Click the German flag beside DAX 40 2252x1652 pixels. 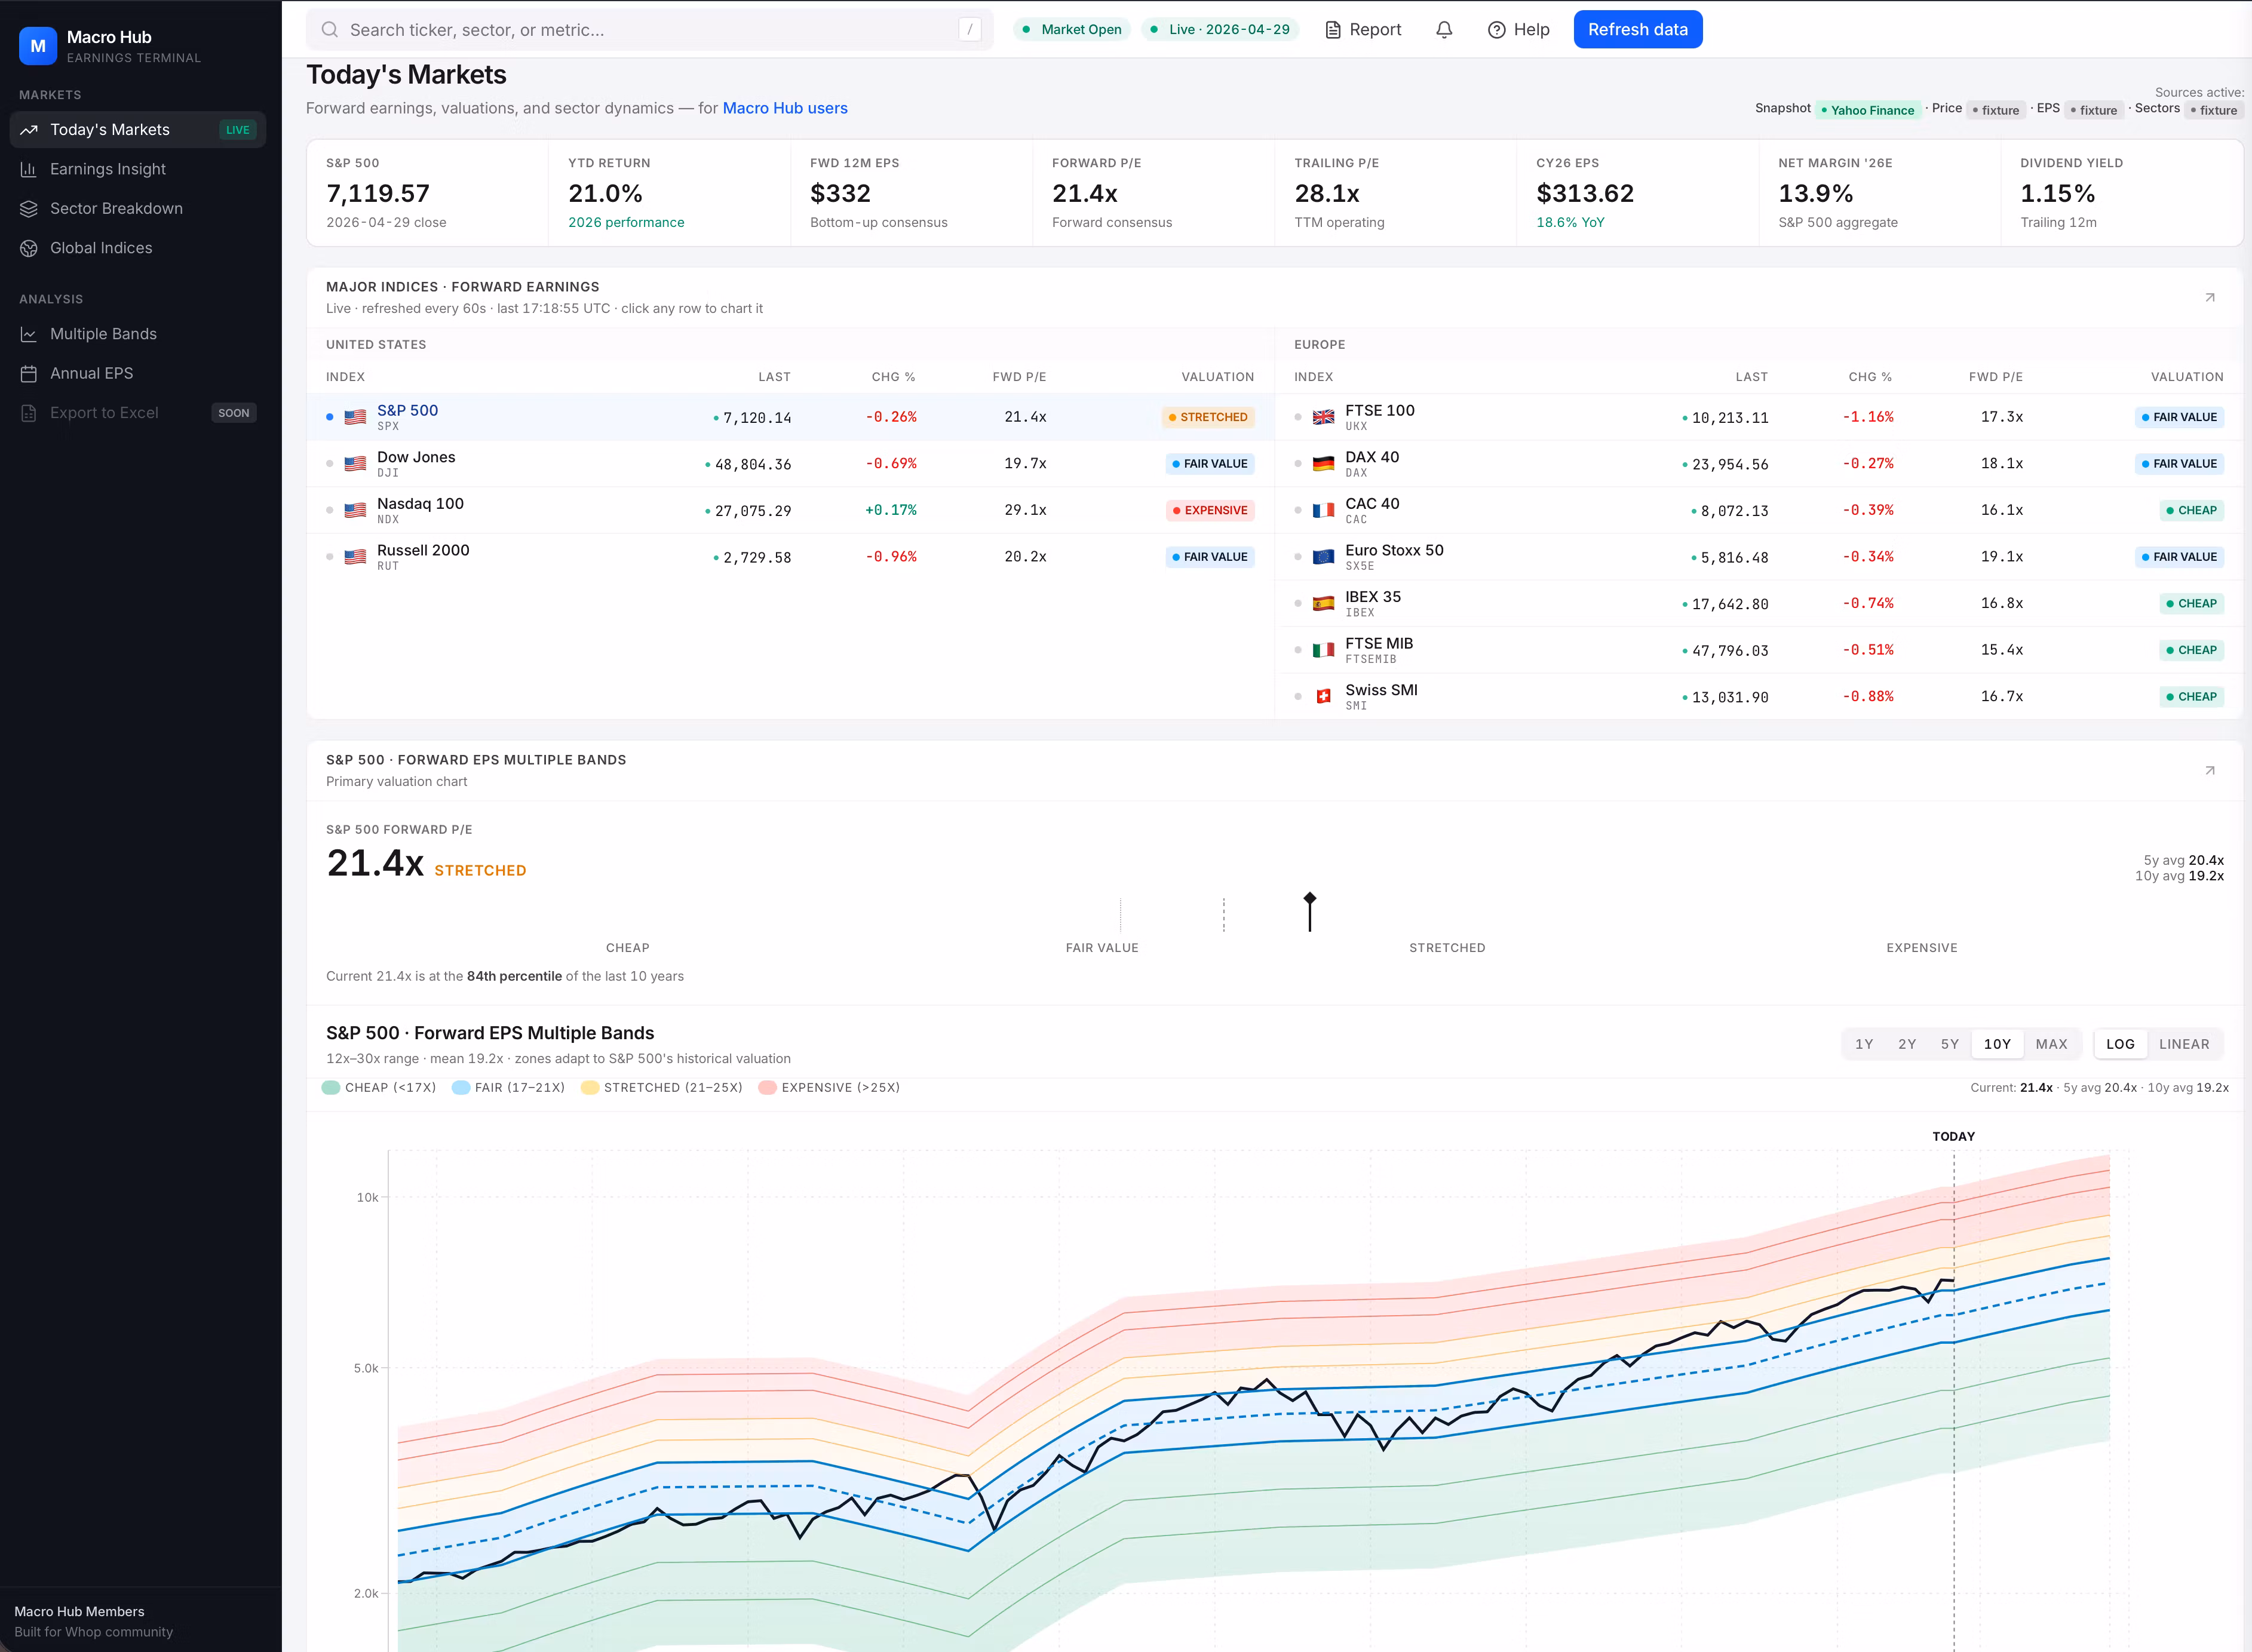coord(1323,464)
